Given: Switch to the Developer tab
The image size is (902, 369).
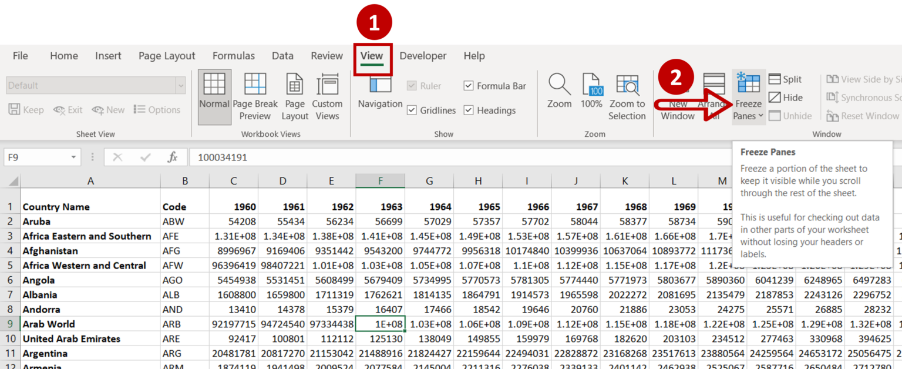Looking at the screenshot, I should (423, 55).
